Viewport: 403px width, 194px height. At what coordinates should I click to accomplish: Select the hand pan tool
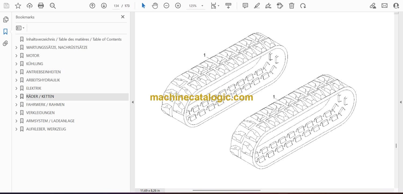[x=155, y=6]
